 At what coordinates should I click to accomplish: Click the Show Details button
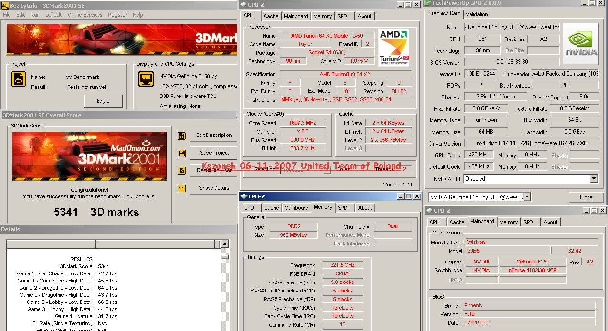point(214,188)
